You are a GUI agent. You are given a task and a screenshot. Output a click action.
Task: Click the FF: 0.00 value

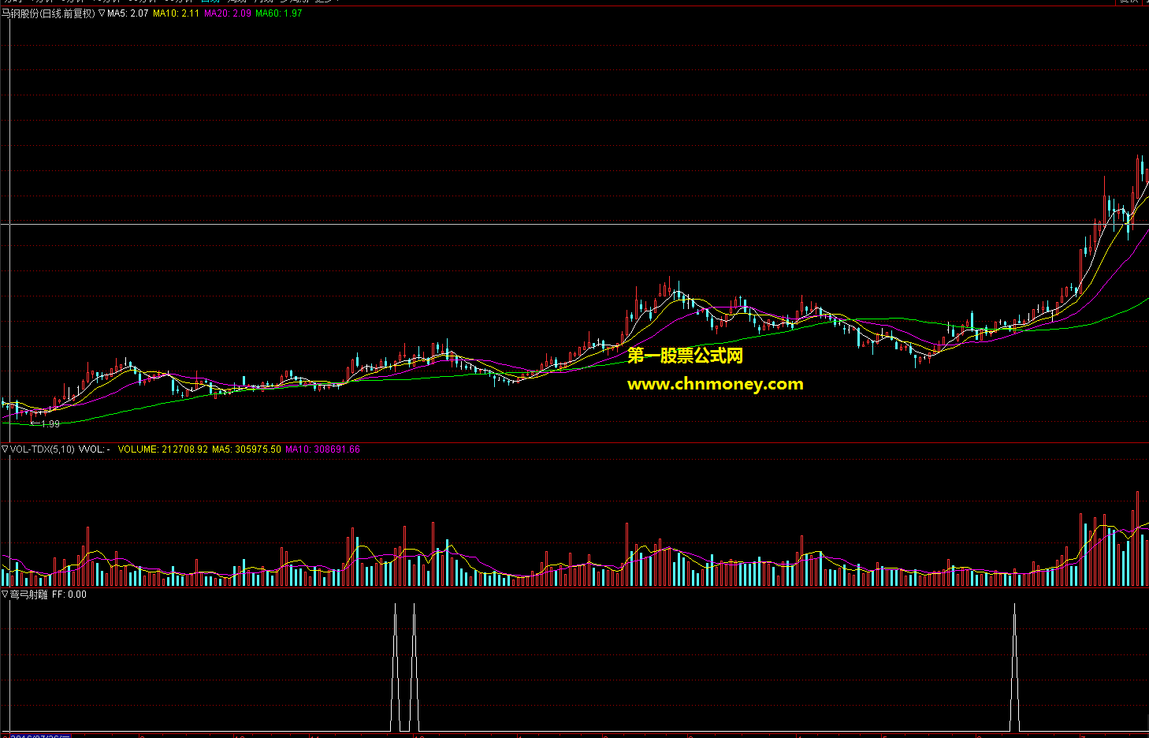pyautogui.click(x=69, y=594)
